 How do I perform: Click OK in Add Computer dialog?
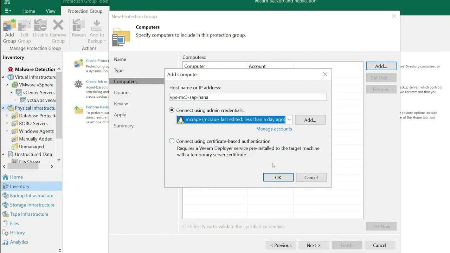(278, 177)
